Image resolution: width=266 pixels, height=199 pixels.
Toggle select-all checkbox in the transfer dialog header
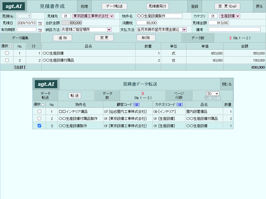click(x=43, y=105)
